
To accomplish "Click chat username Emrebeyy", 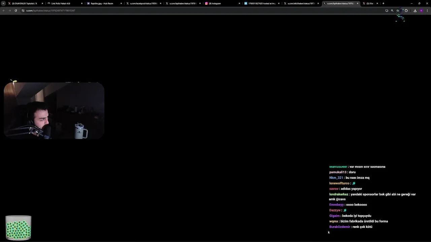I will [336, 205].
